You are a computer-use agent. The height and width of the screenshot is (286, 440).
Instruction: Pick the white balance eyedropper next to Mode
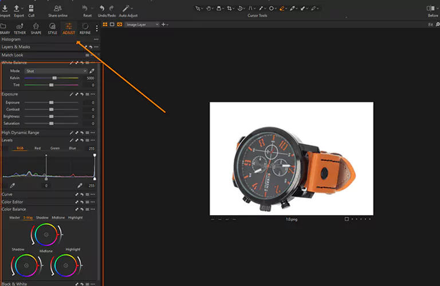[92, 71]
